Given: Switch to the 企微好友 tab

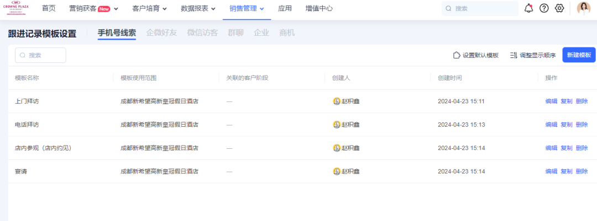Looking at the screenshot, I should click(161, 33).
